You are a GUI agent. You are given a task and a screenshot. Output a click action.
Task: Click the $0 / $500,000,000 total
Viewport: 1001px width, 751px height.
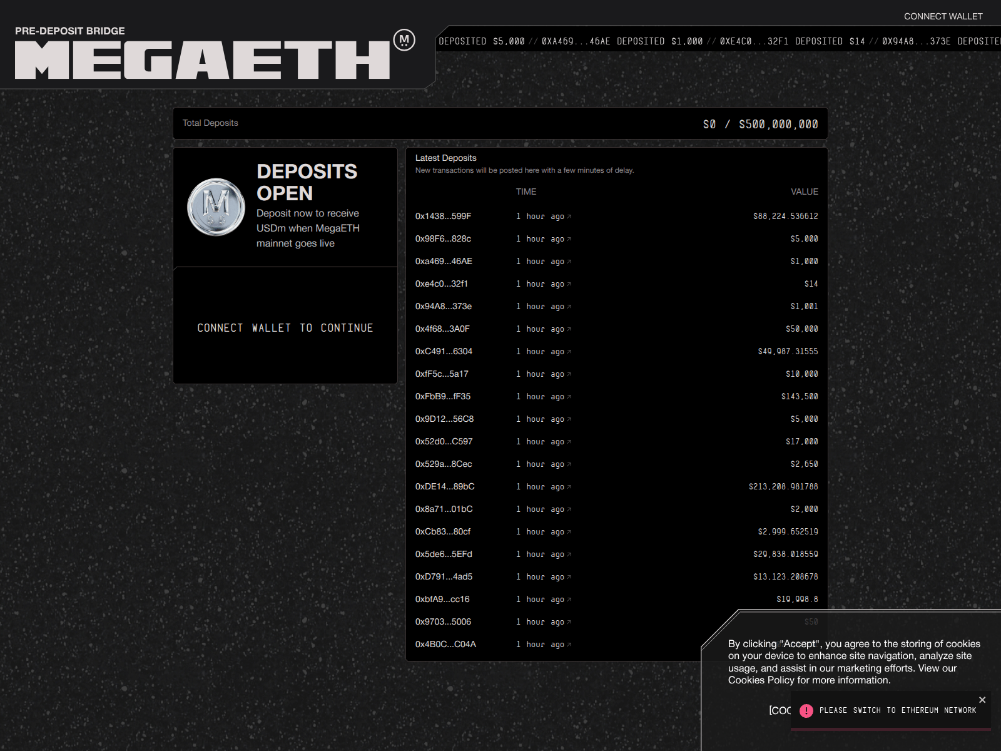pos(760,124)
